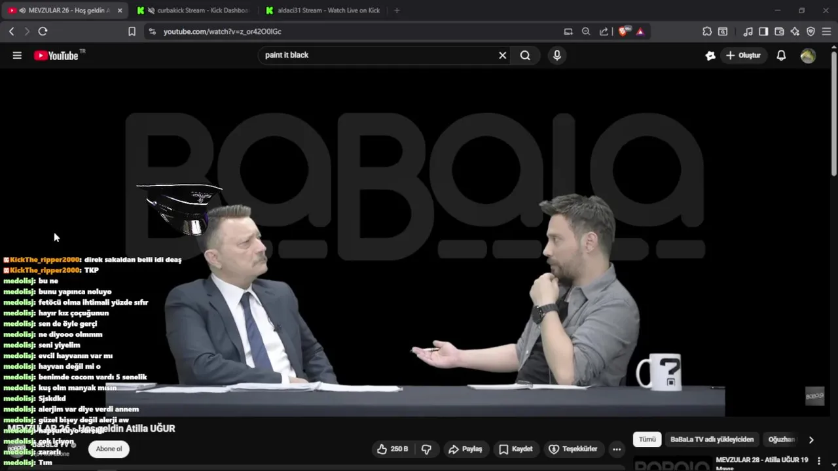Click the Oluştur create button
The height and width of the screenshot is (471, 838).
pos(743,56)
